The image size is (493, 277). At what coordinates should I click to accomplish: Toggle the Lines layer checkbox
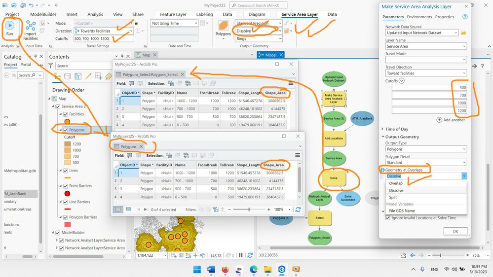coord(66,171)
